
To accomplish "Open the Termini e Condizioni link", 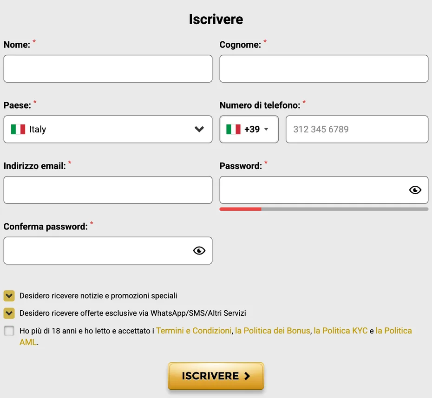I will point(194,331).
